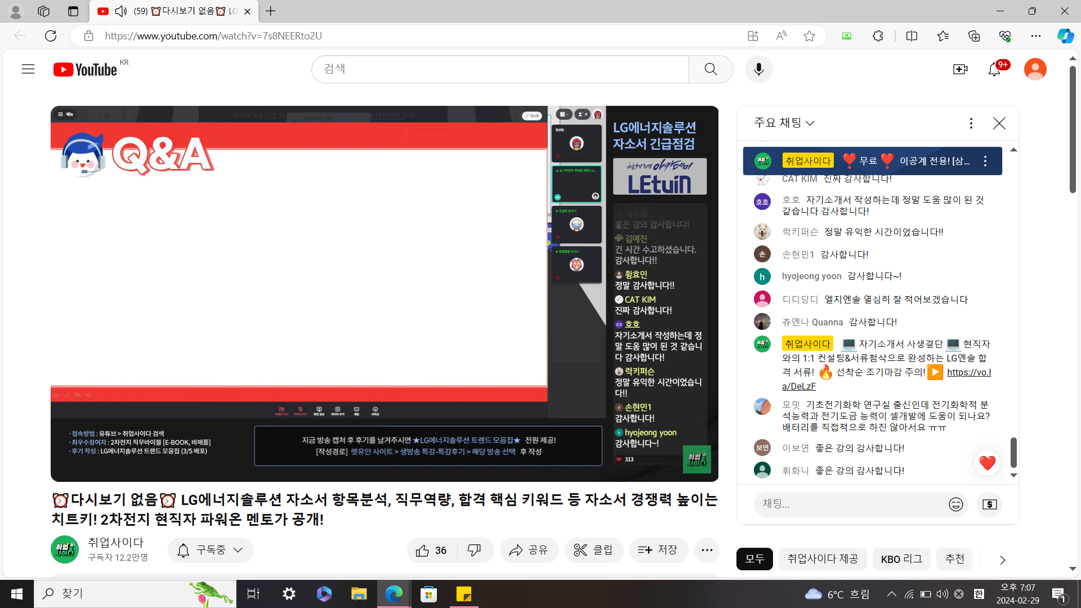Open the account avatar menu
This screenshot has width=1081, height=608.
pos(1035,69)
